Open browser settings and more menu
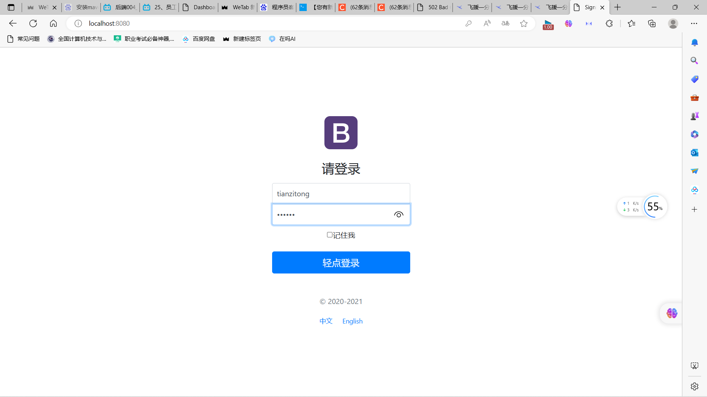This screenshot has width=707, height=397. tap(694, 24)
